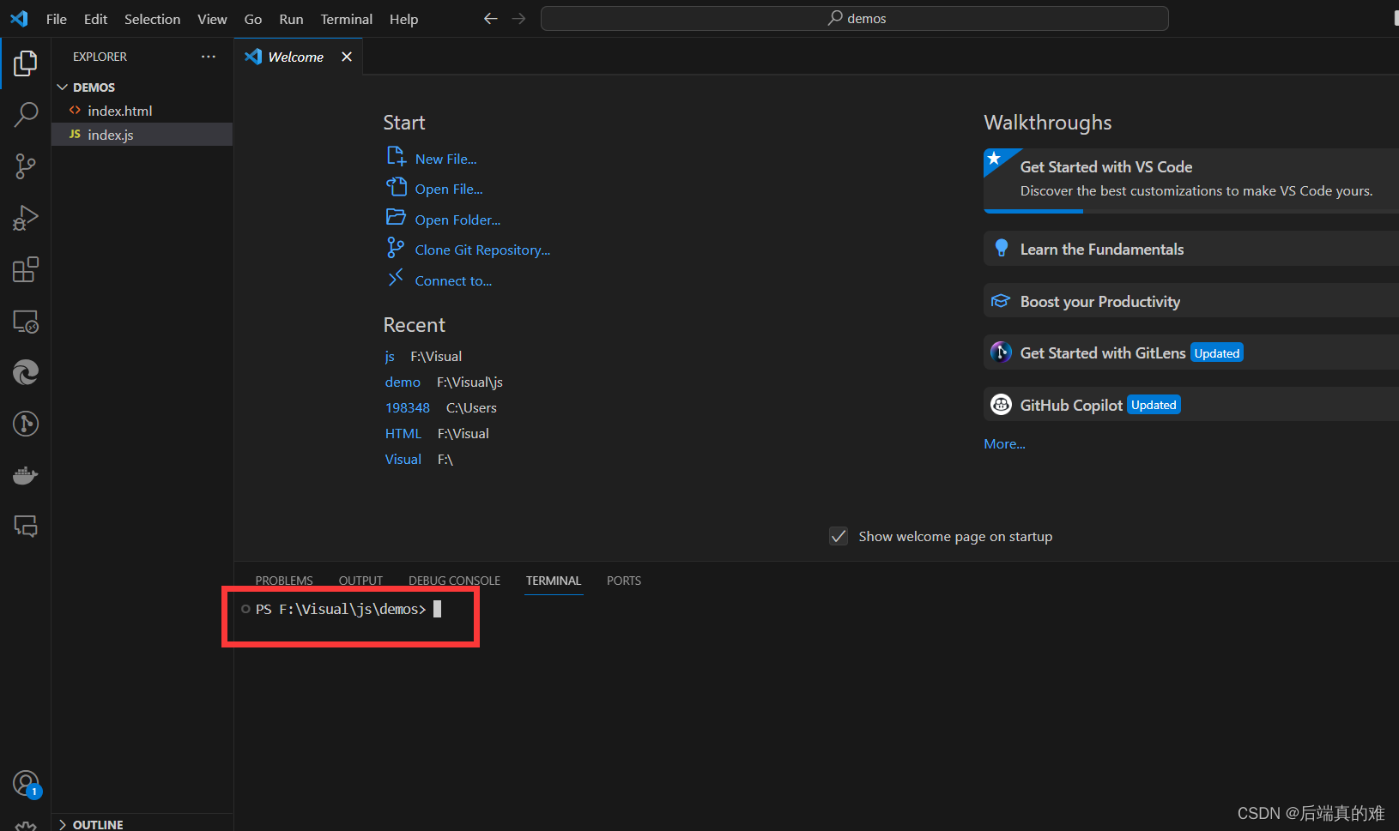
Task: Select the Edge browser extension icon
Action: pyautogui.click(x=26, y=372)
